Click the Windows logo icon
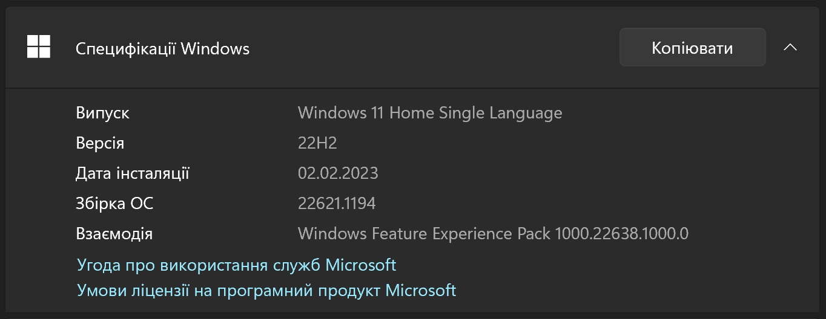This screenshot has width=826, height=319. (39, 47)
